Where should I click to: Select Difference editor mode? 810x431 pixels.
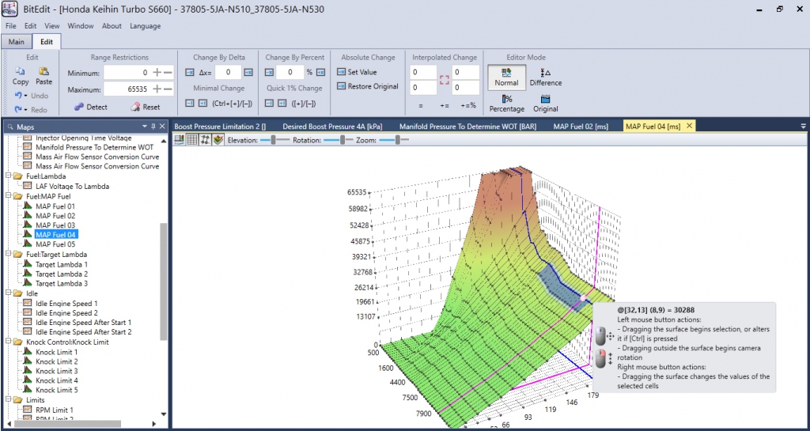click(546, 78)
